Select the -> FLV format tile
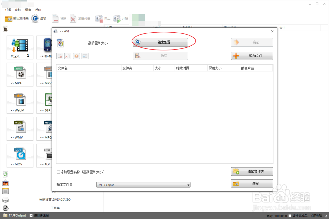The image size is (329, 219). point(44,156)
